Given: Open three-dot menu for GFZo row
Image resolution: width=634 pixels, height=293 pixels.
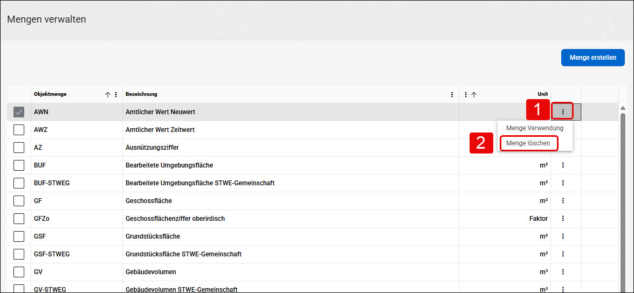Looking at the screenshot, I should 563,219.
